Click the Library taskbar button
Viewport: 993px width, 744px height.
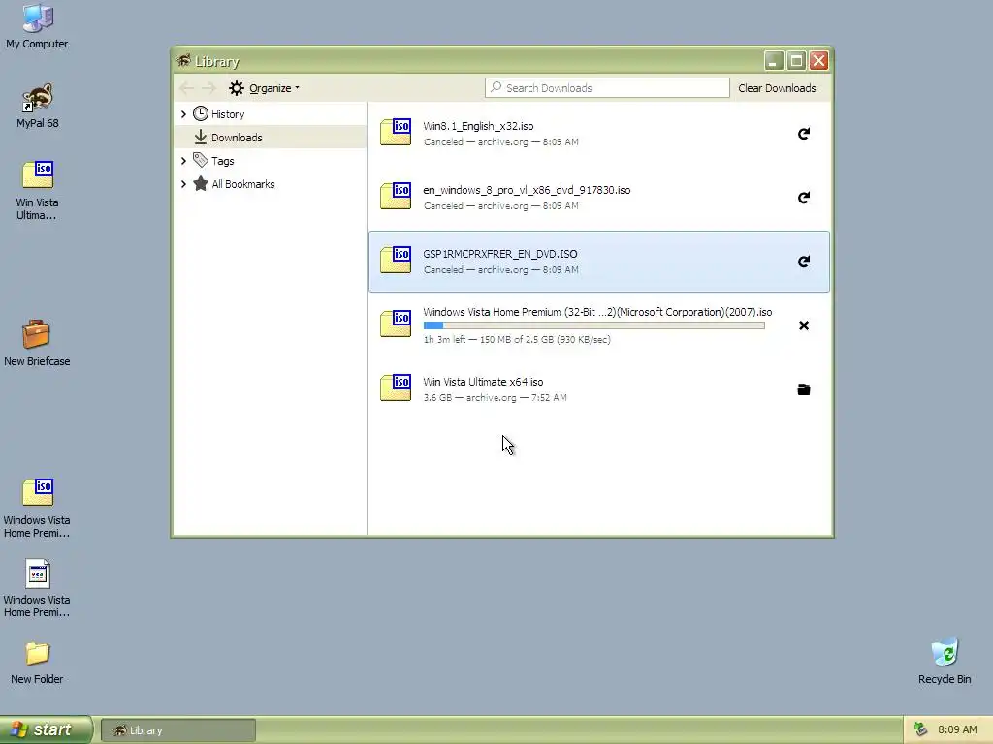[178, 730]
